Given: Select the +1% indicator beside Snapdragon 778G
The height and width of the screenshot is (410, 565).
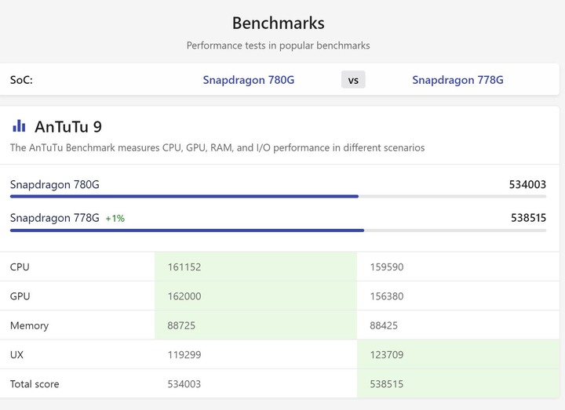Looking at the screenshot, I should tap(115, 219).
